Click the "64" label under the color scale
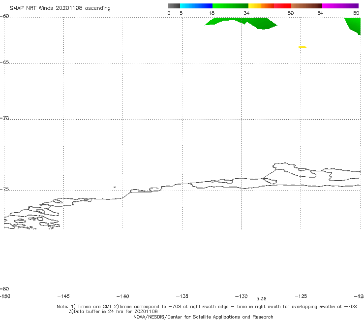Screen dimensions: 364x320 320,13
